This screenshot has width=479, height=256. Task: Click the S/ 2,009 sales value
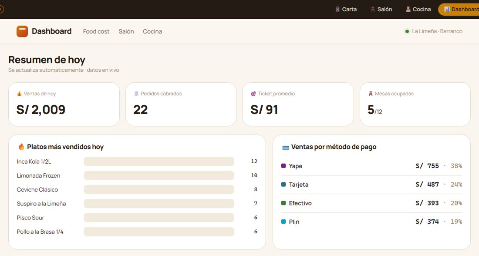click(x=41, y=110)
